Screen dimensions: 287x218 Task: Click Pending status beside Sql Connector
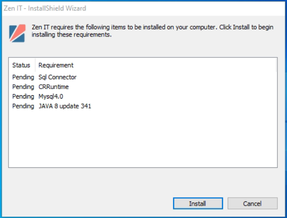(23, 77)
